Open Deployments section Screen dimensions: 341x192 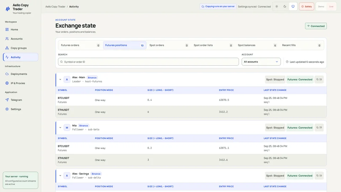(x=21, y=74)
